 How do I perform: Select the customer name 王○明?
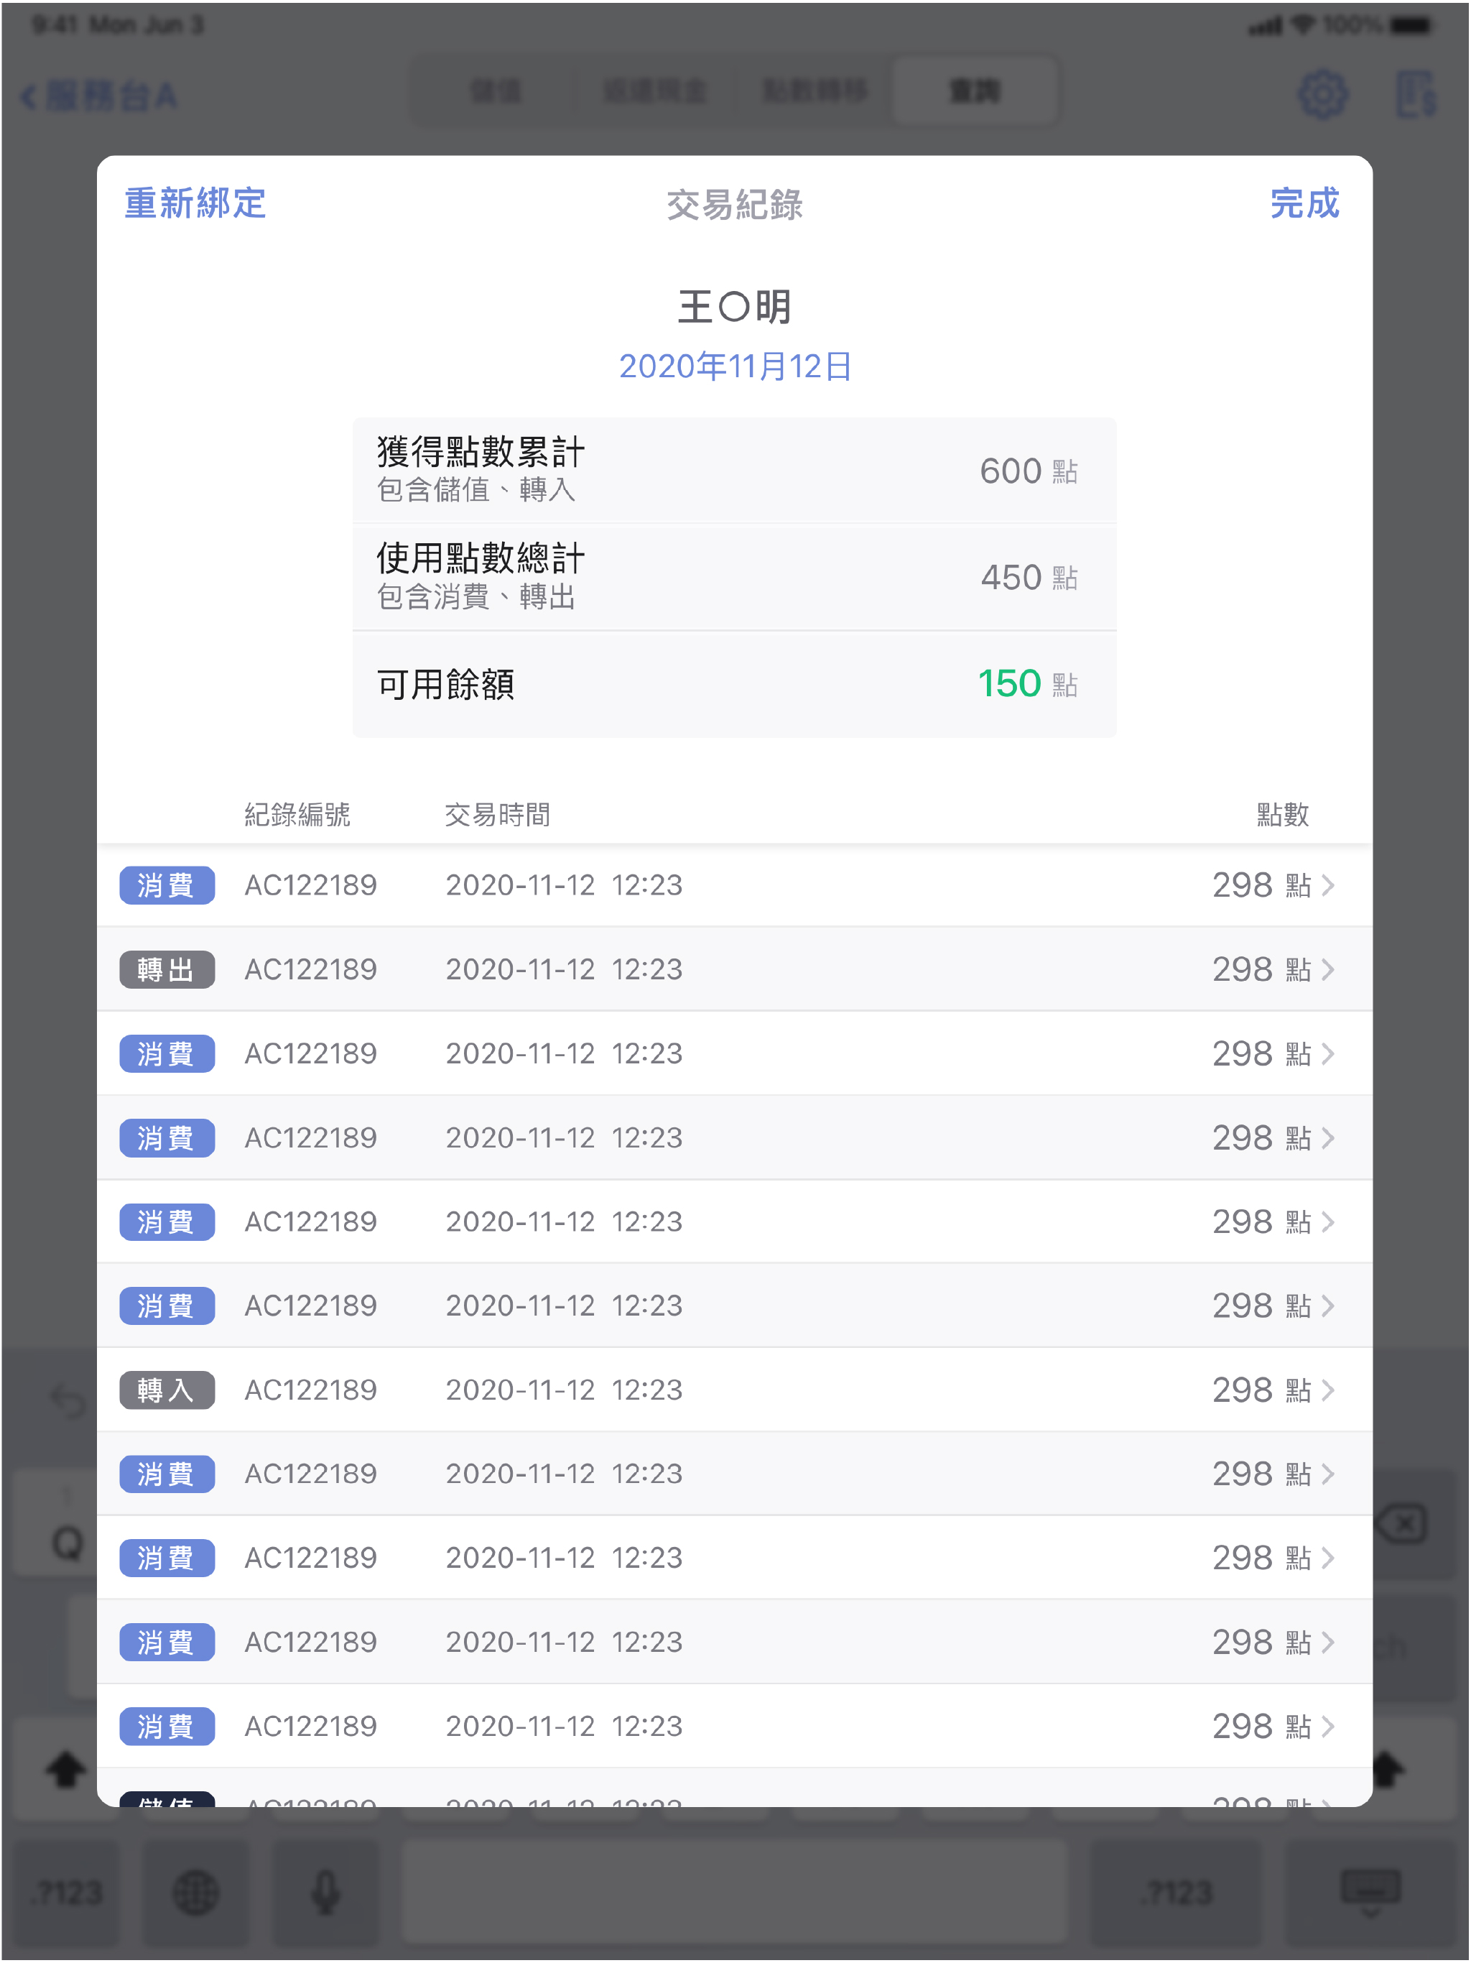(735, 307)
